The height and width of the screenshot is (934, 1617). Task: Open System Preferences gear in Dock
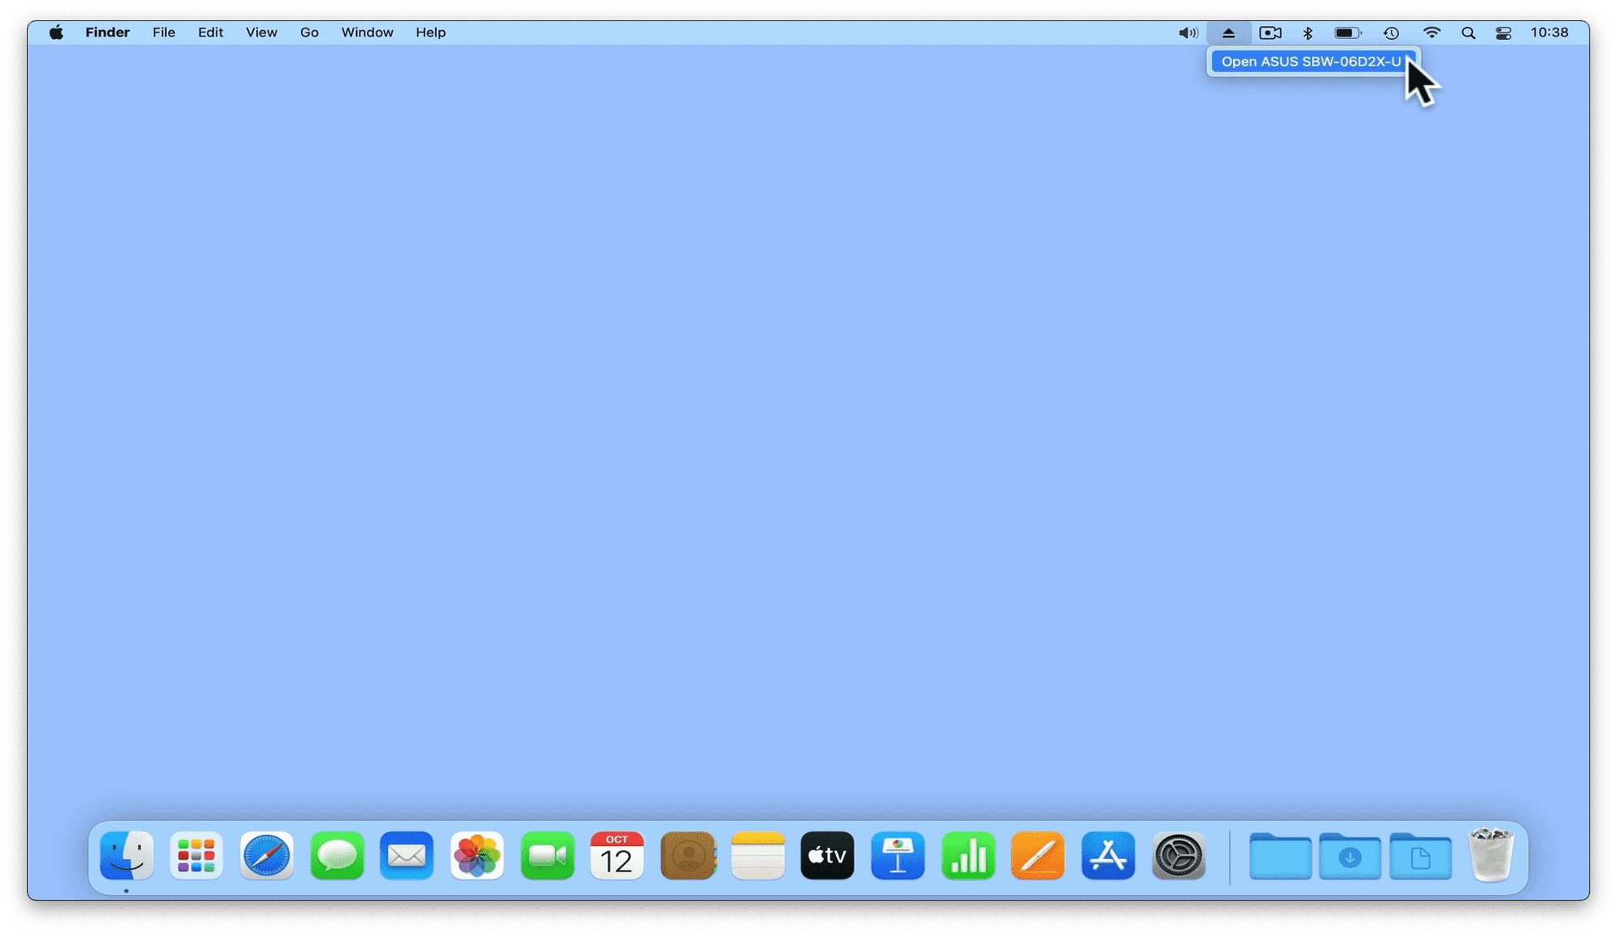pyautogui.click(x=1179, y=855)
